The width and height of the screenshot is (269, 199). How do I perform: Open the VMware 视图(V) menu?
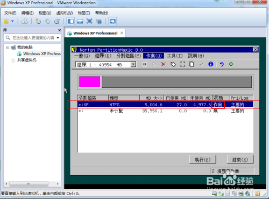pyautogui.click(x=45, y=13)
